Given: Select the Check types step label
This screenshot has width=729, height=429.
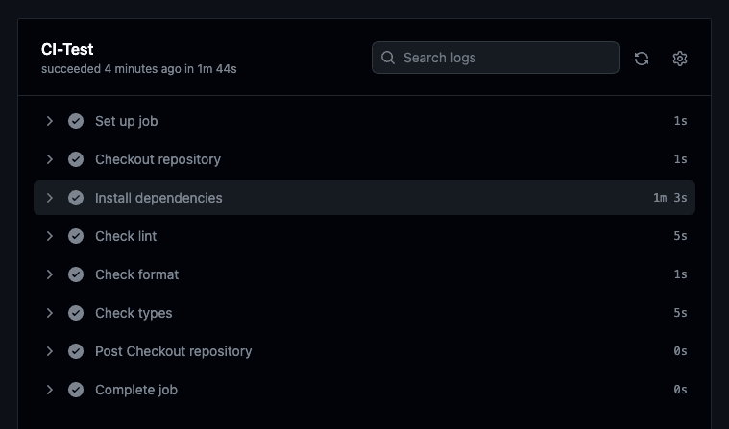Looking at the screenshot, I should point(134,313).
